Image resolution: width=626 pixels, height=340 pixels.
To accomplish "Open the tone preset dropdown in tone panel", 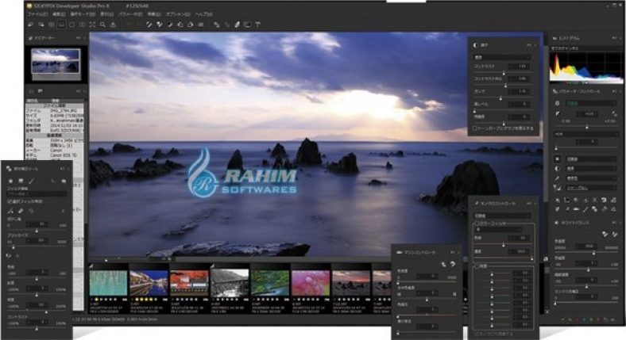I will [500, 57].
